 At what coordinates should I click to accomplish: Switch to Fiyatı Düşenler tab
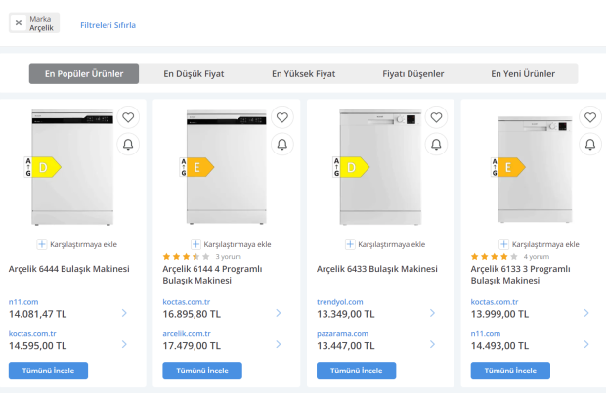tap(413, 73)
